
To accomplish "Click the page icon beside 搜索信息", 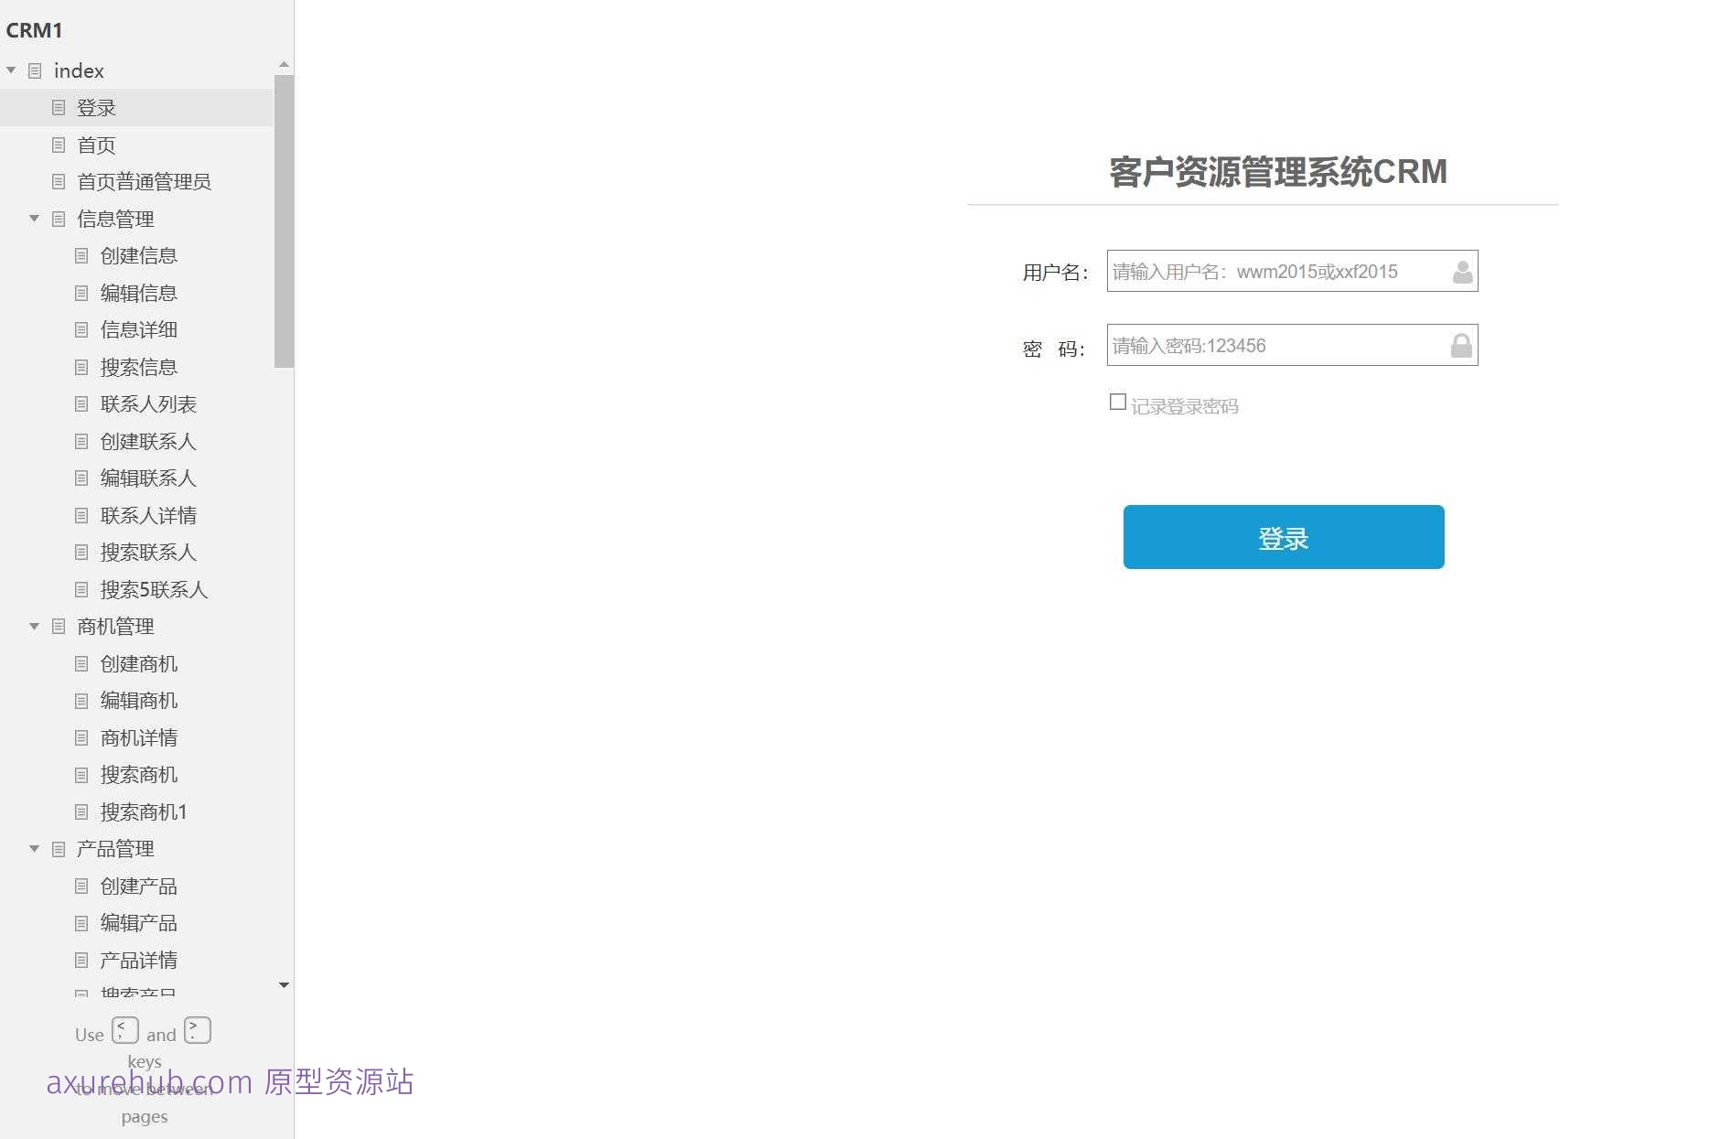I will (x=81, y=367).
